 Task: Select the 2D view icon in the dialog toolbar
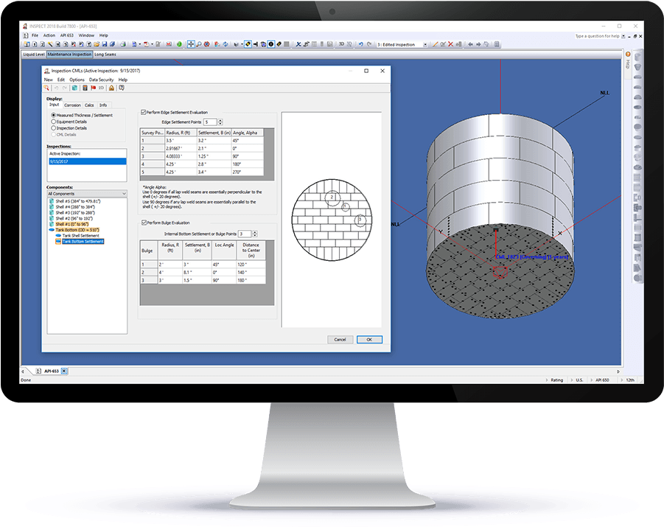coord(101,88)
